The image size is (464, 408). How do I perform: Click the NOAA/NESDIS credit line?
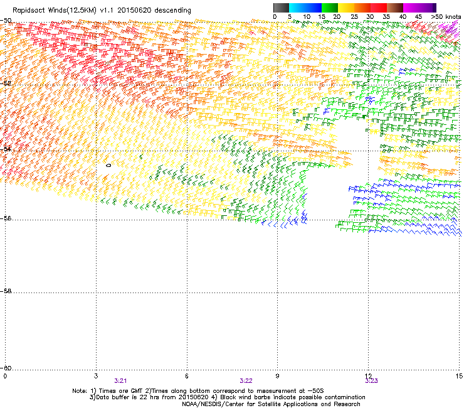[271, 404]
